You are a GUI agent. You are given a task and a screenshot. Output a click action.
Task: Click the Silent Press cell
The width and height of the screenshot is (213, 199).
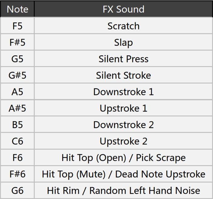click(x=123, y=59)
